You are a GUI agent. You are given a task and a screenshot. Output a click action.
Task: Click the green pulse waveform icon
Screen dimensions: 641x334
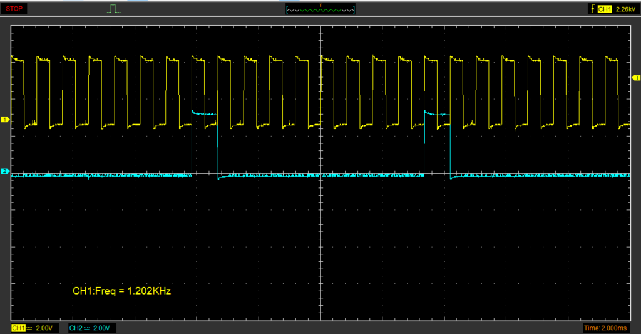[x=114, y=9]
